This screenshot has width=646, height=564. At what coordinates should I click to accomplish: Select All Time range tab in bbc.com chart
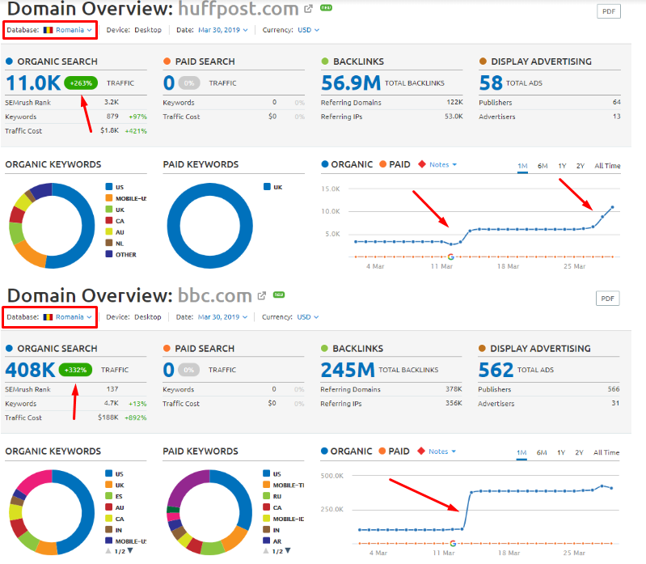(606, 452)
